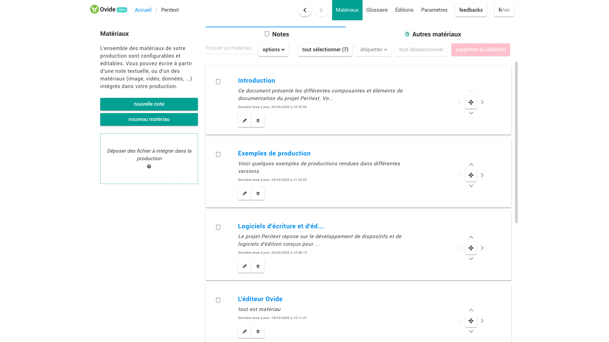Indent Introduction note with right arrow

482,102
